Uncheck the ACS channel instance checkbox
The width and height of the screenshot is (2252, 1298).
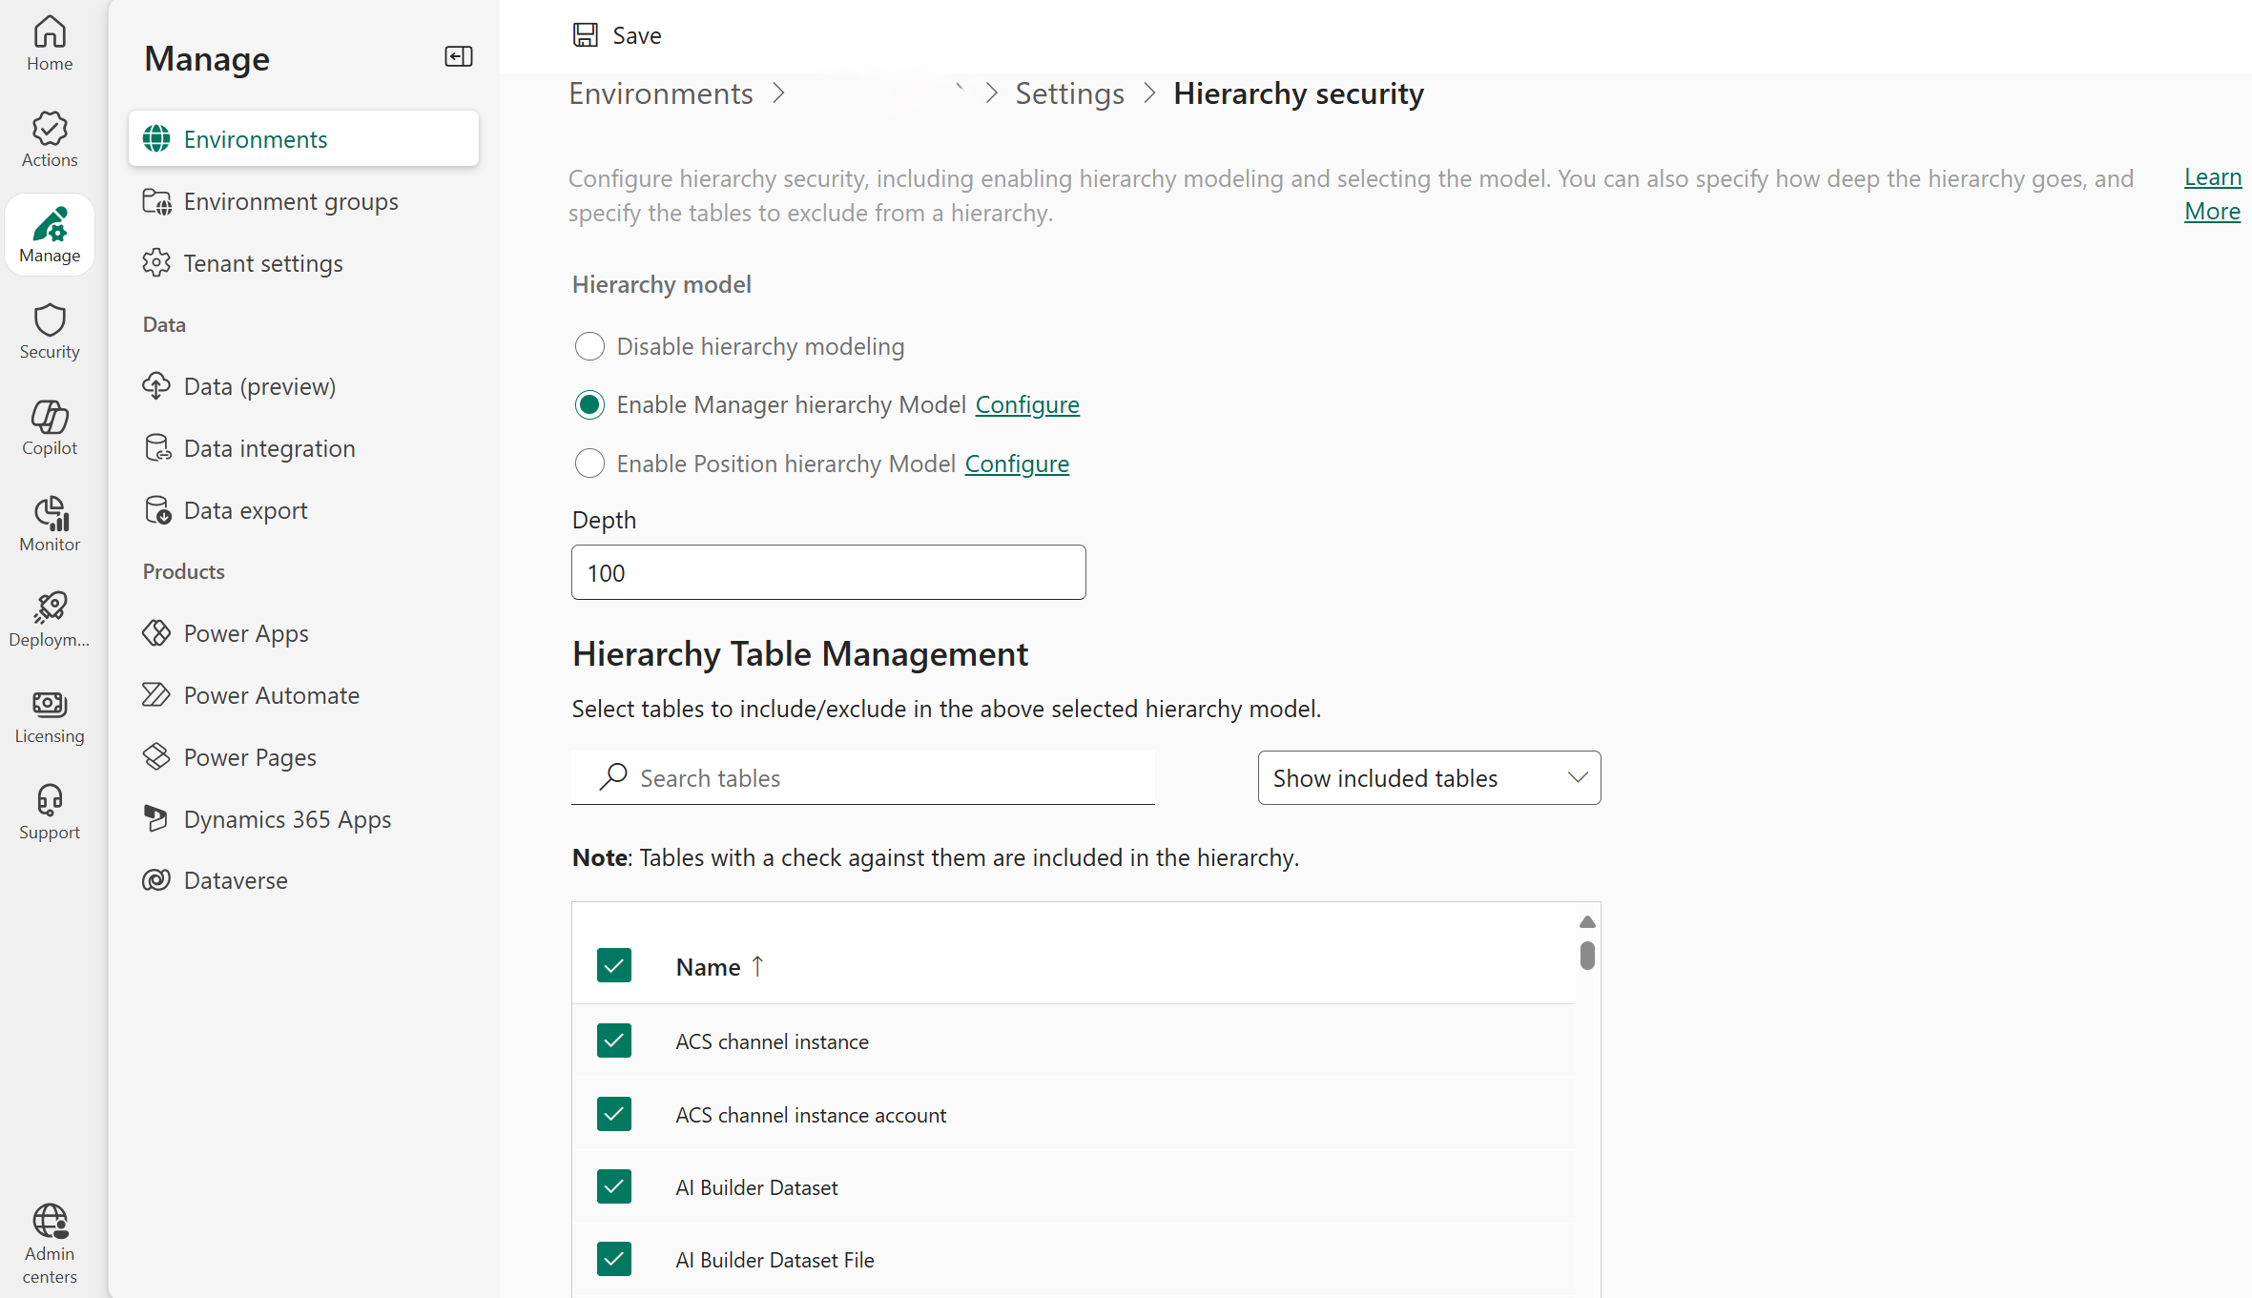(614, 1040)
